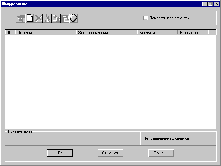221x166 pixels.
Task: Click the Print toolbar icon
Action: (74, 18)
